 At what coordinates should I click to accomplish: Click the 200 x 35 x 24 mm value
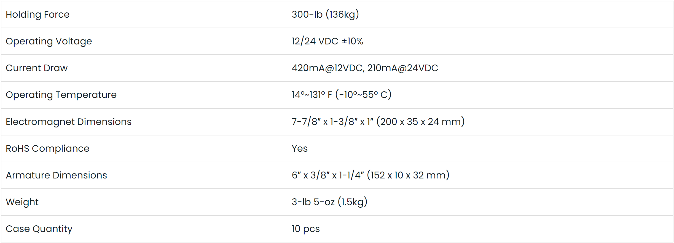pyautogui.click(x=420, y=122)
